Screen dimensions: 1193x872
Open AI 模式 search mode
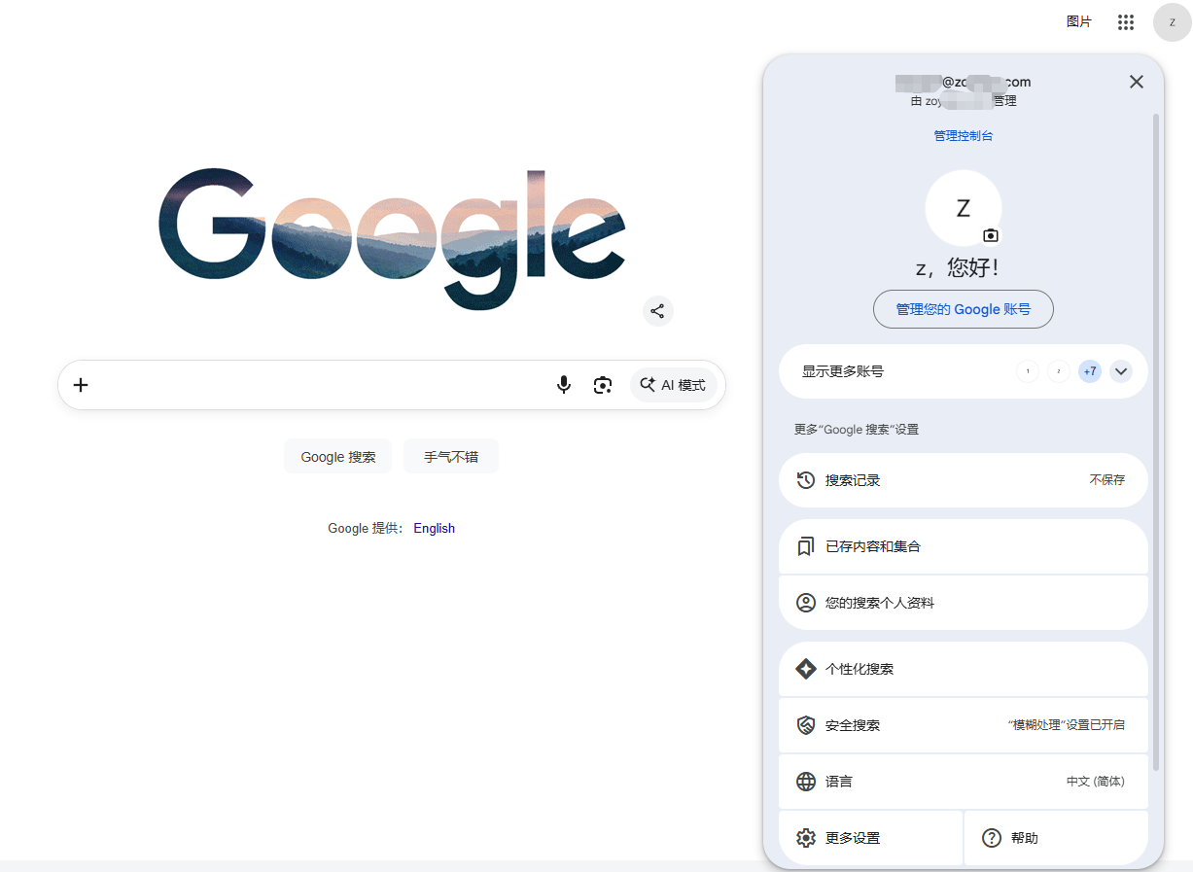(x=674, y=385)
